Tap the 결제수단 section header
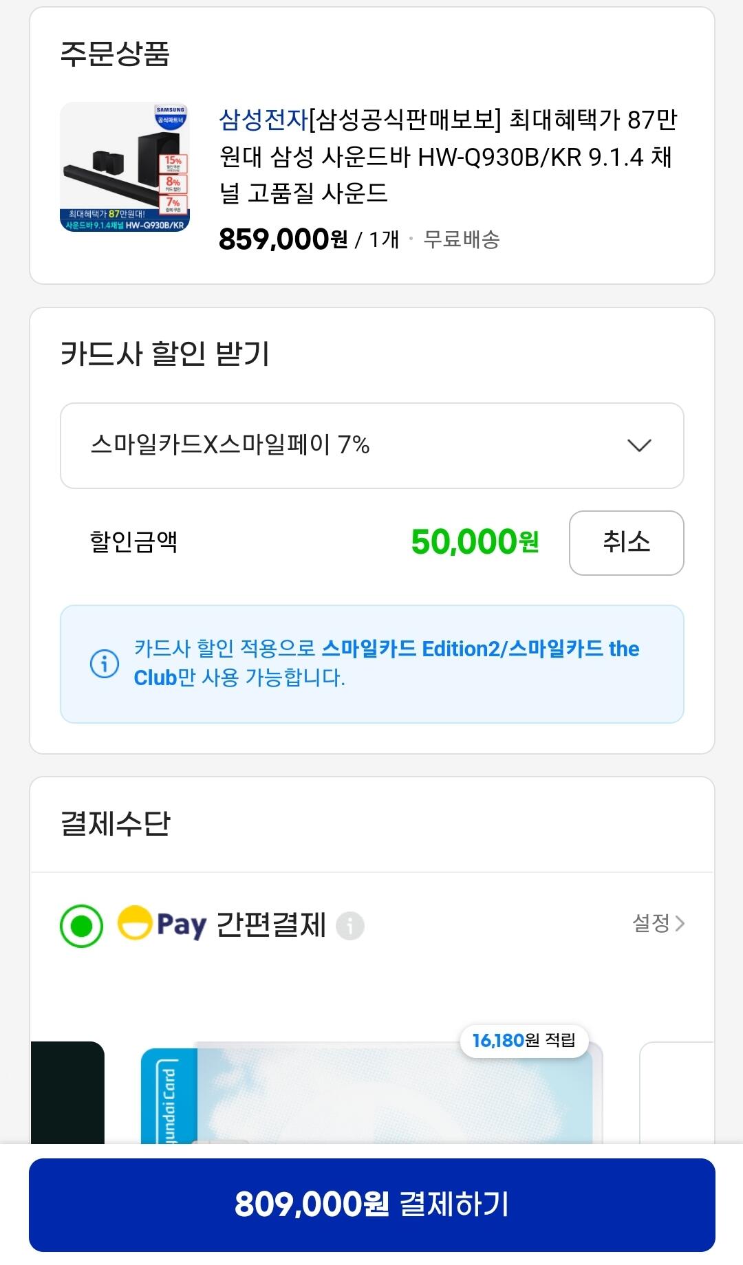The image size is (743, 1265). point(116,823)
